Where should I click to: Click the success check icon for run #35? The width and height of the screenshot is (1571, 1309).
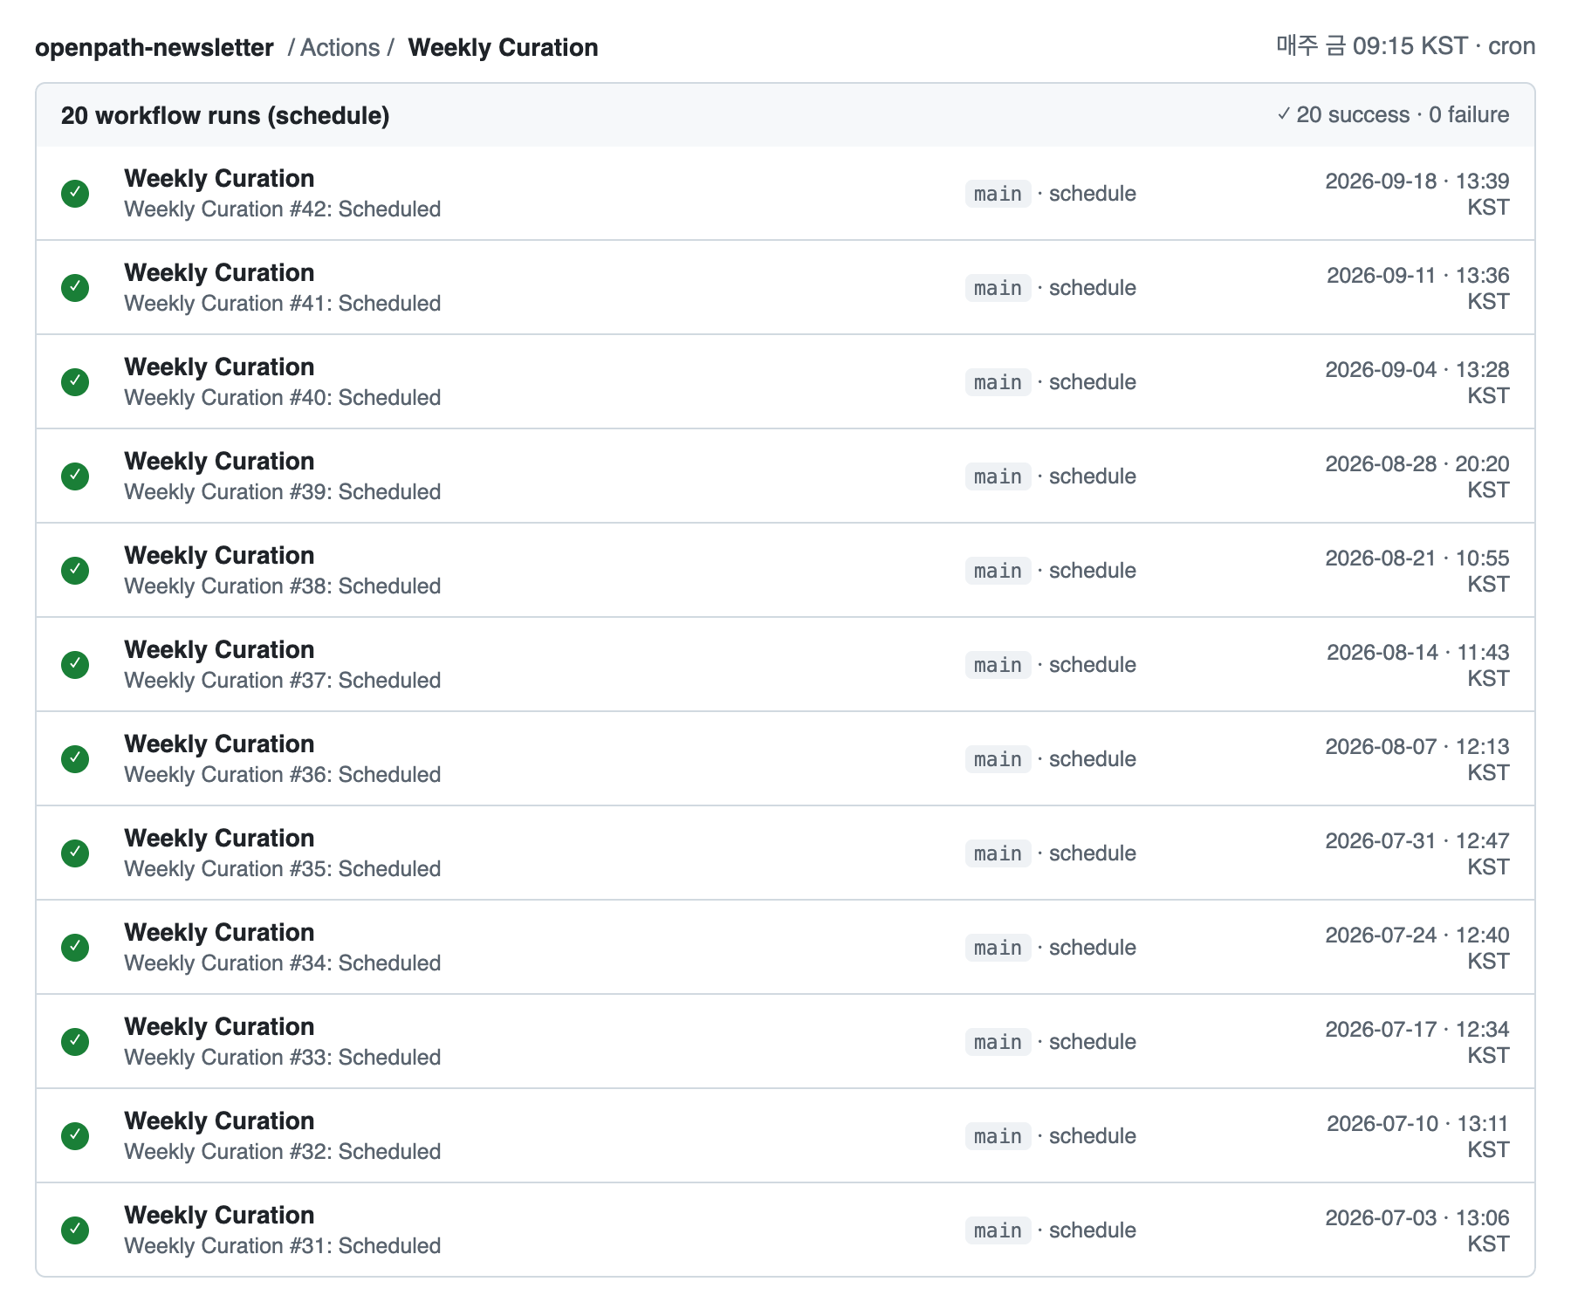(75, 853)
